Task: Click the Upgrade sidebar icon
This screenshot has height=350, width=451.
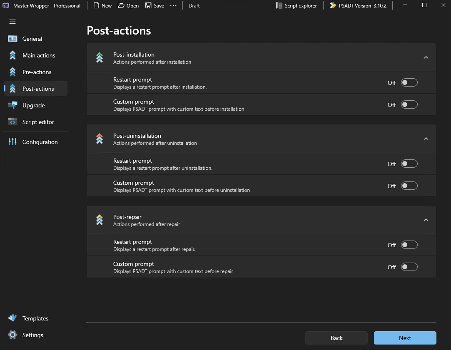Action: (x=12, y=105)
